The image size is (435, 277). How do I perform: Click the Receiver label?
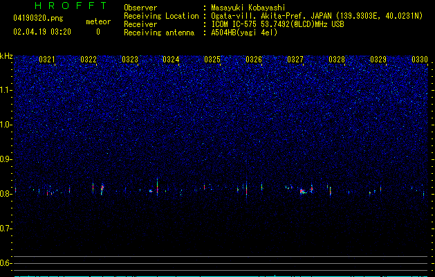click(x=140, y=24)
